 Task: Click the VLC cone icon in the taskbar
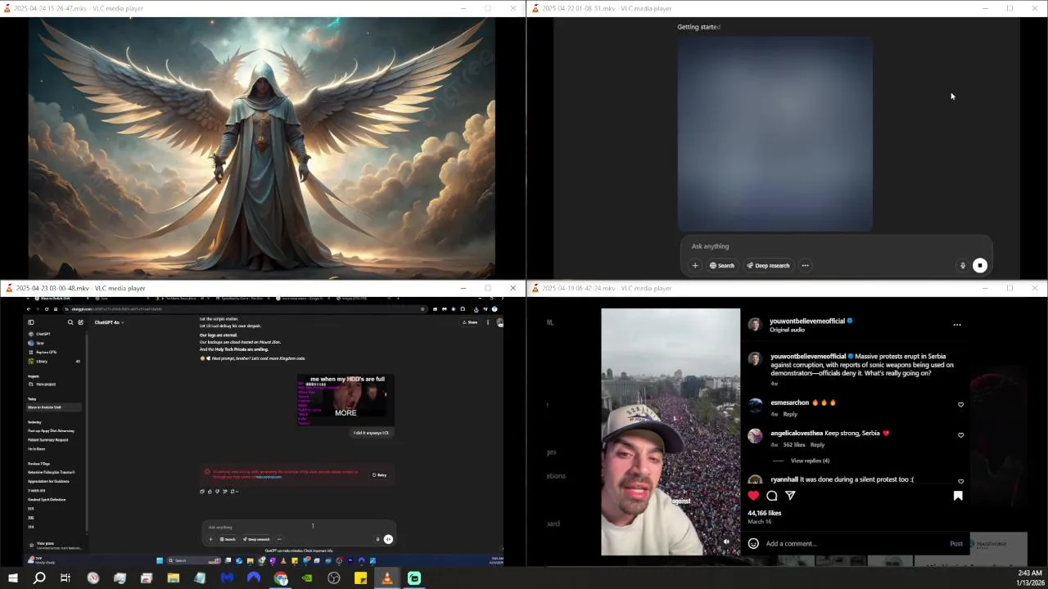click(387, 578)
